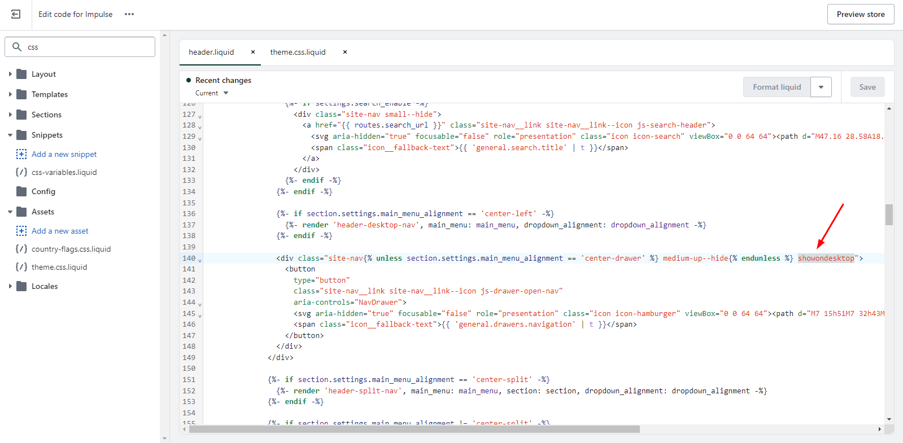
Task: Click the Add a new snippet icon
Action: coord(21,154)
